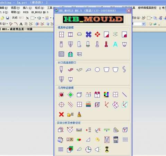Click the HB_MOULD logo banner
166x156 pixels.
click(93, 19)
